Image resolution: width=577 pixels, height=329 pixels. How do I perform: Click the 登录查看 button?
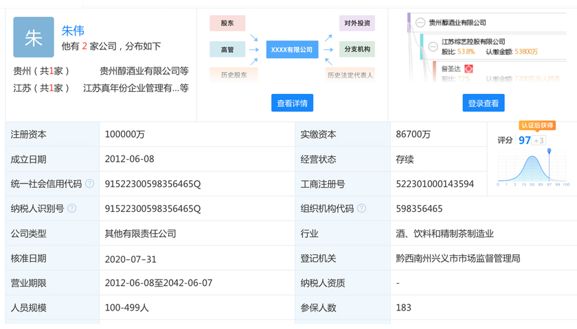coord(483,103)
